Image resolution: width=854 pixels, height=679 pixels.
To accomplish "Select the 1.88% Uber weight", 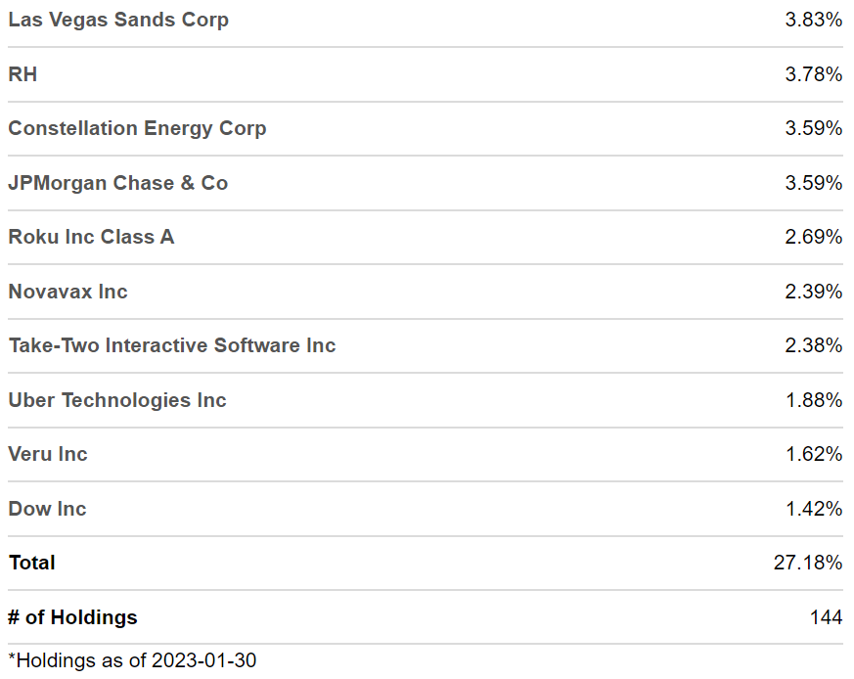I will 813,400.
